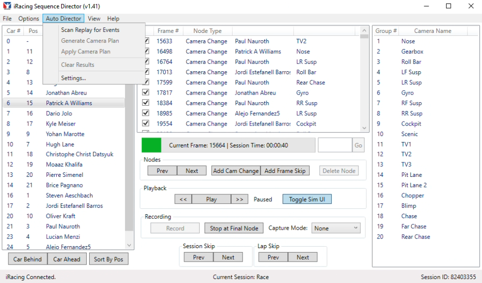Uncheck the frame 18384 node checkbox

(x=146, y=103)
